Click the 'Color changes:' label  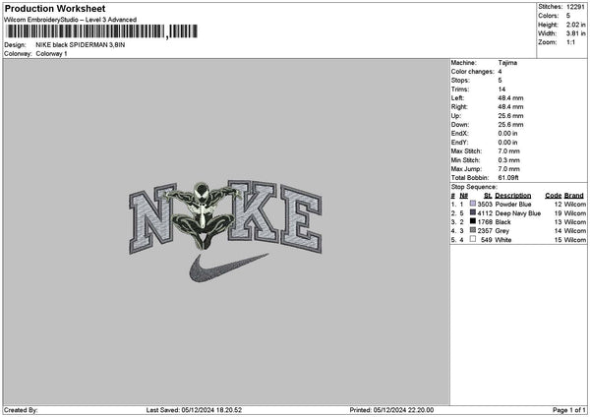tap(473, 72)
